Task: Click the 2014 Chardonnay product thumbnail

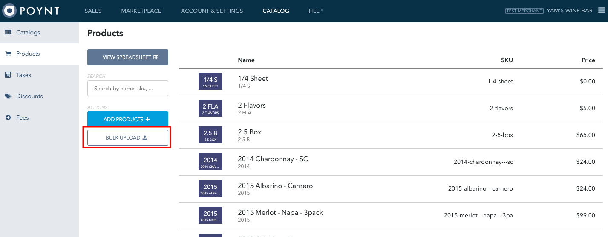Action: pos(210,162)
